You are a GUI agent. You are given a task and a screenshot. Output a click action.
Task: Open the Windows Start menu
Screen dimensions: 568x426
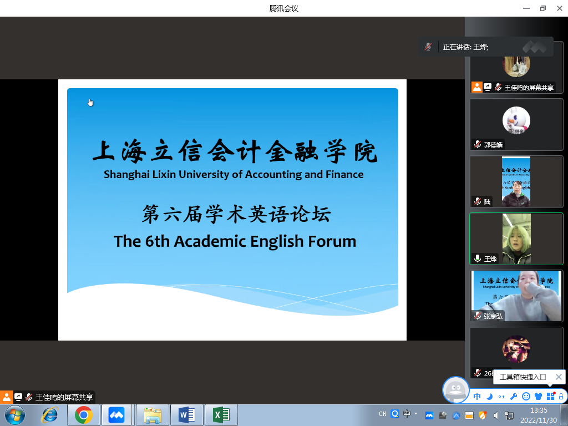[x=14, y=414]
